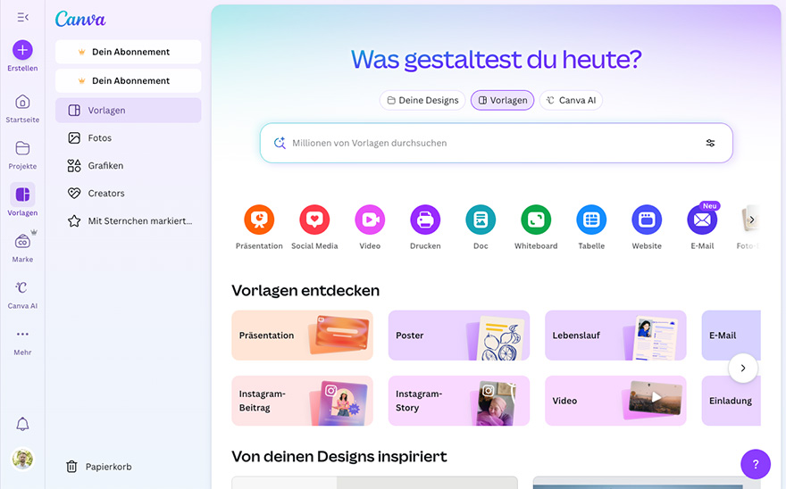Choose the Whiteboard round icon

pyautogui.click(x=536, y=220)
